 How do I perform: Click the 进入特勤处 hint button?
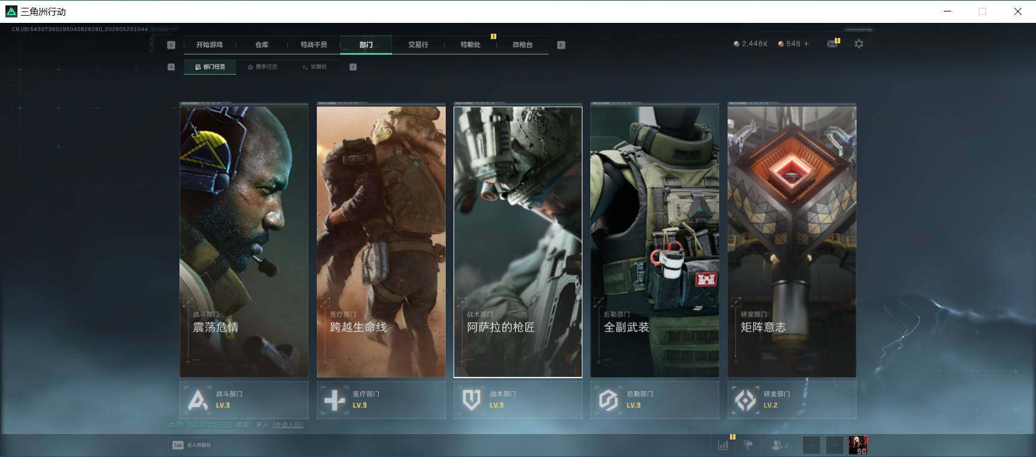click(x=192, y=445)
